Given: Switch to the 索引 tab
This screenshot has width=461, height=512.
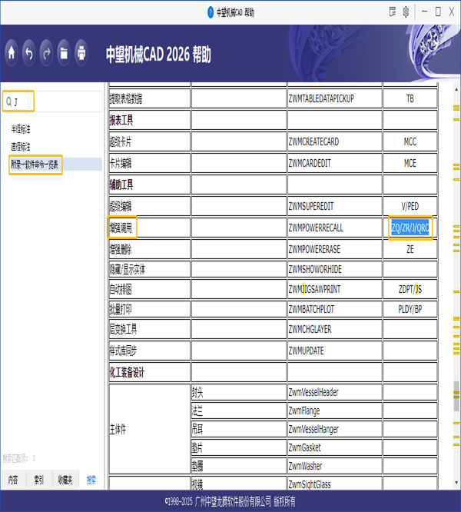Looking at the screenshot, I should click(39, 480).
